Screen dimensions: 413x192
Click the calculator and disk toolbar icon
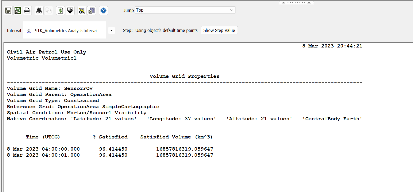pos(92,11)
